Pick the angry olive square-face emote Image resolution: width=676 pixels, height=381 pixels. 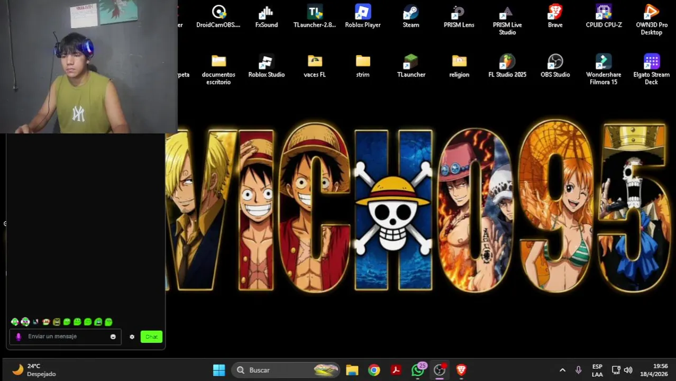click(57, 322)
